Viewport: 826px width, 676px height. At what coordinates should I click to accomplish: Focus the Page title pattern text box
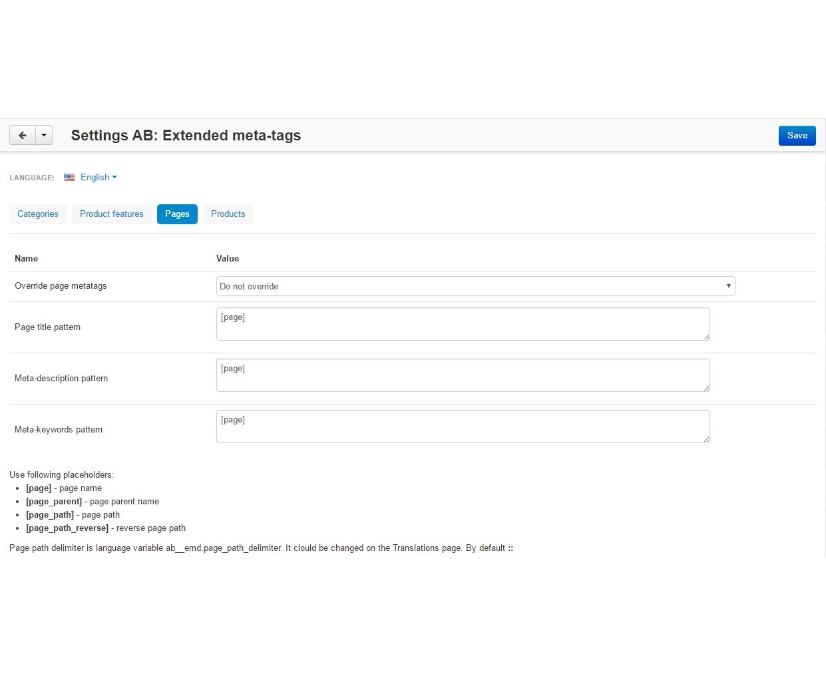point(463,324)
